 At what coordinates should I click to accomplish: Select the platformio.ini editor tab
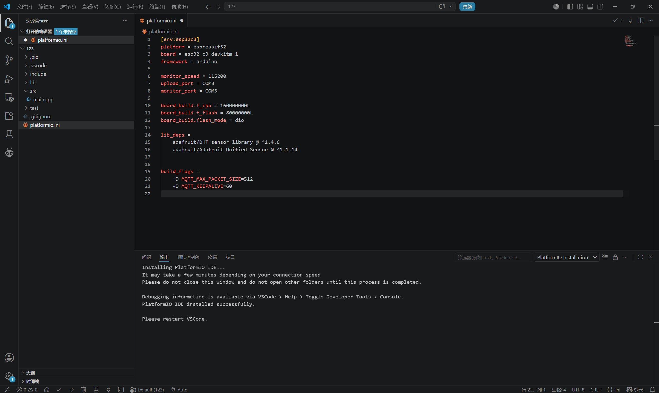click(161, 20)
